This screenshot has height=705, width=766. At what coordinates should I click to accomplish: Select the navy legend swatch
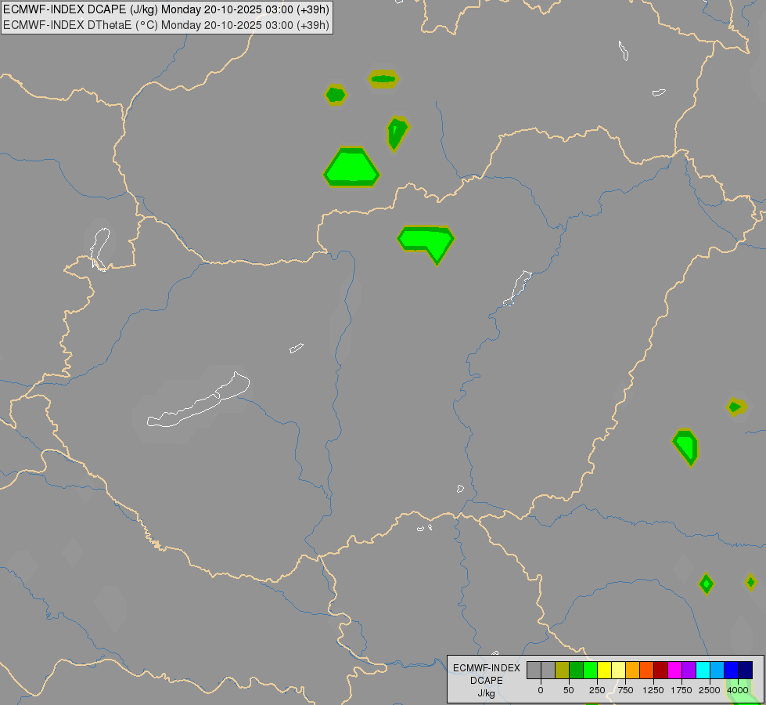[746, 670]
